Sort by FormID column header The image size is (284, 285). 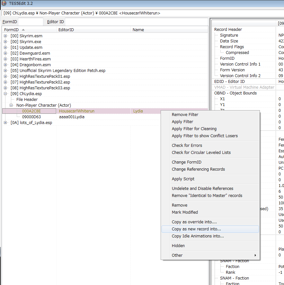click(x=29, y=30)
